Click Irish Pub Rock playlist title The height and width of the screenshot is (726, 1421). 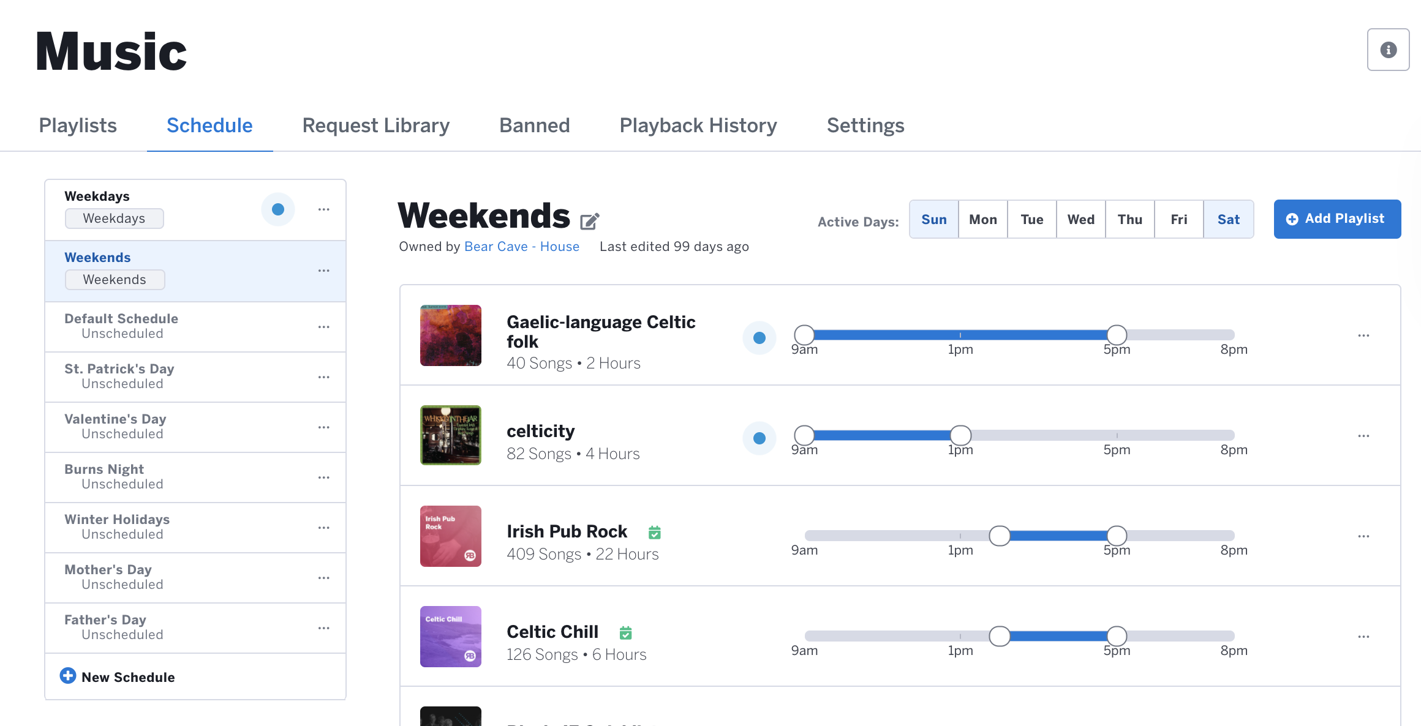[x=567, y=531]
